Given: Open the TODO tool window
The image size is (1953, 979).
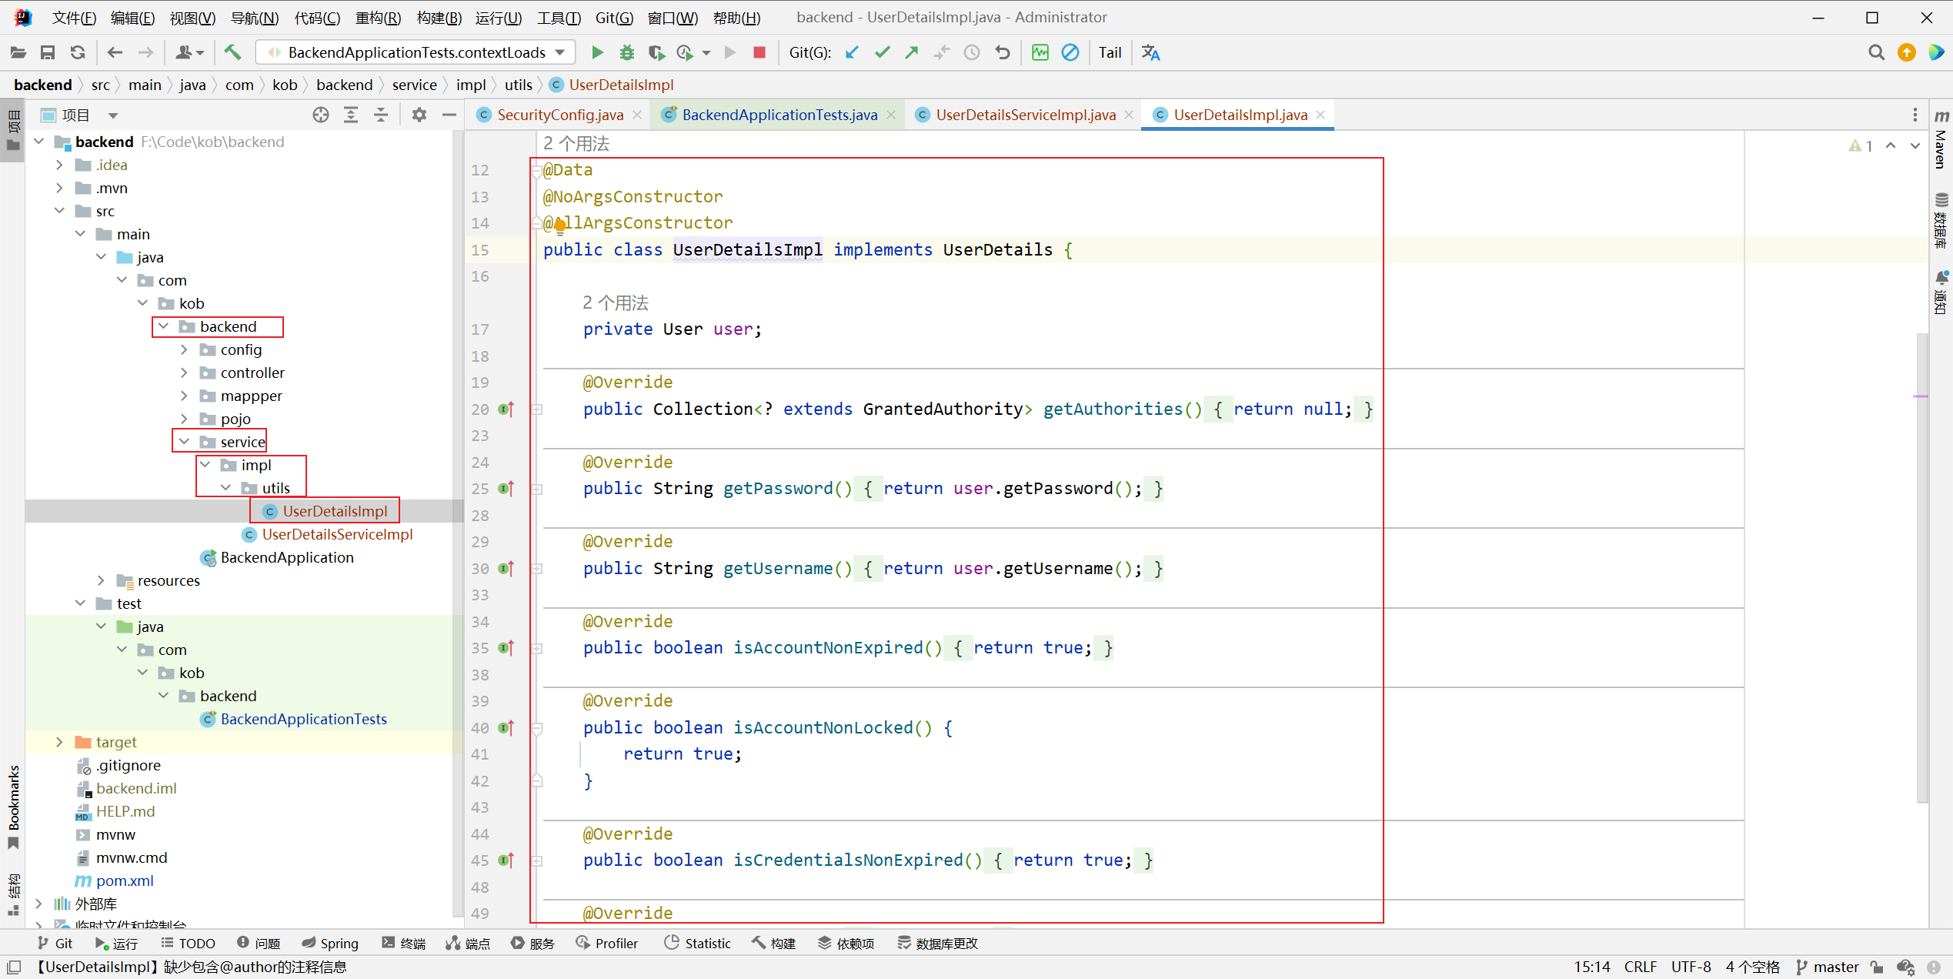Looking at the screenshot, I should [189, 943].
